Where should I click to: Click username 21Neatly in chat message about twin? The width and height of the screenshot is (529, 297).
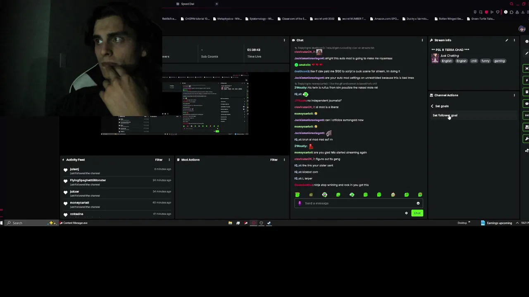coord(300,87)
